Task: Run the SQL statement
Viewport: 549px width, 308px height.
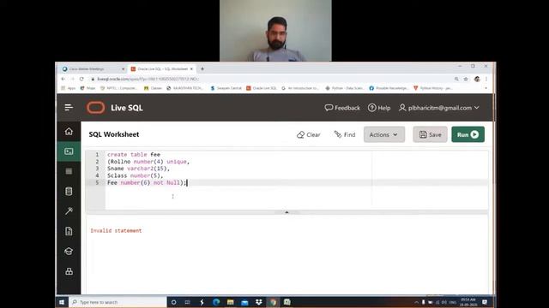Action: coord(468,134)
